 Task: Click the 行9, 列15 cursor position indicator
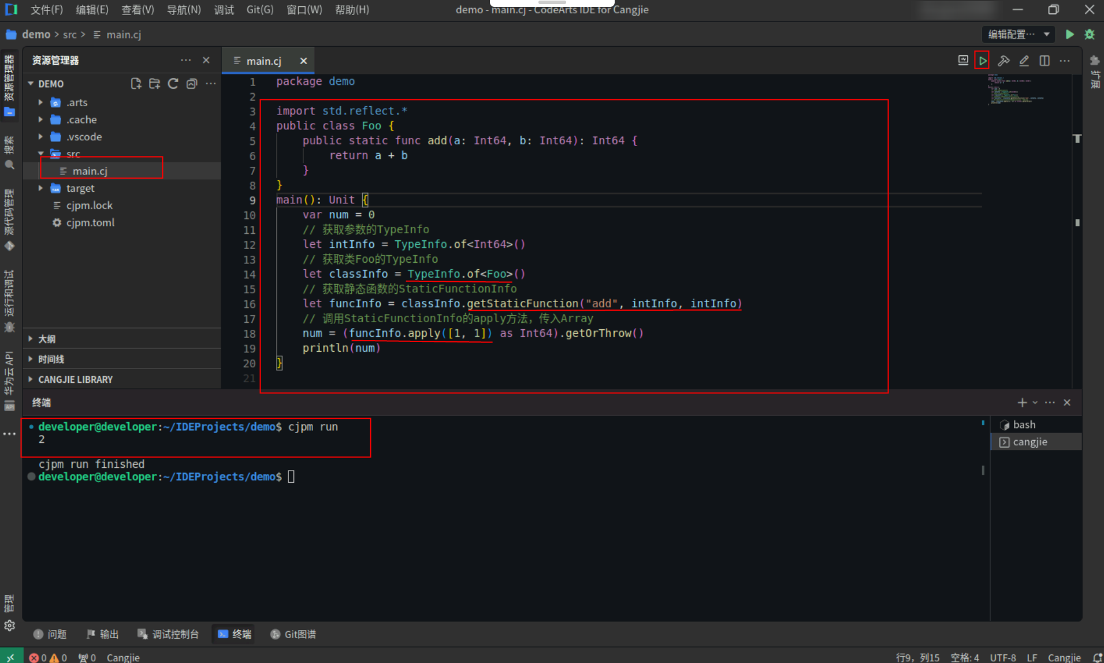917,657
